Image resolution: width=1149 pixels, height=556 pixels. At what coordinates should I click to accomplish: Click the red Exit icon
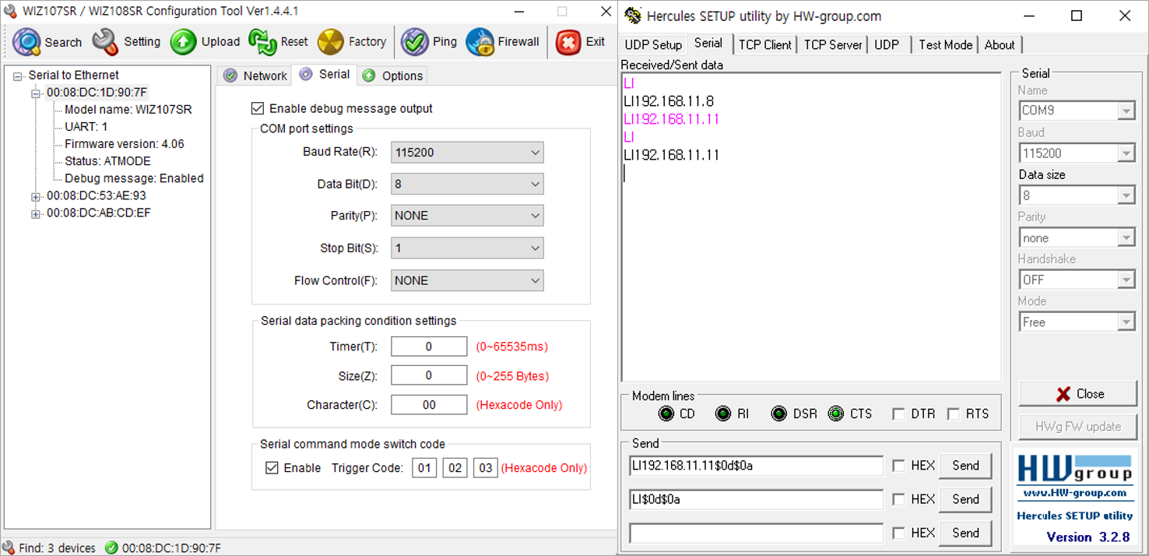point(568,42)
